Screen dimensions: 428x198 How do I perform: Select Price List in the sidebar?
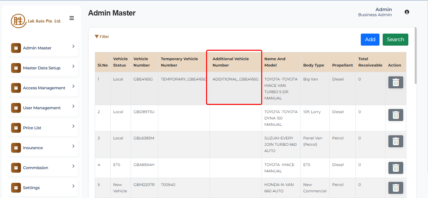[x=32, y=128]
